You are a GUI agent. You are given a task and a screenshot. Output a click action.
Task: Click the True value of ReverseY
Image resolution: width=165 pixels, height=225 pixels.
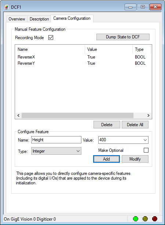pyautogui.click(x=91, y=63)
